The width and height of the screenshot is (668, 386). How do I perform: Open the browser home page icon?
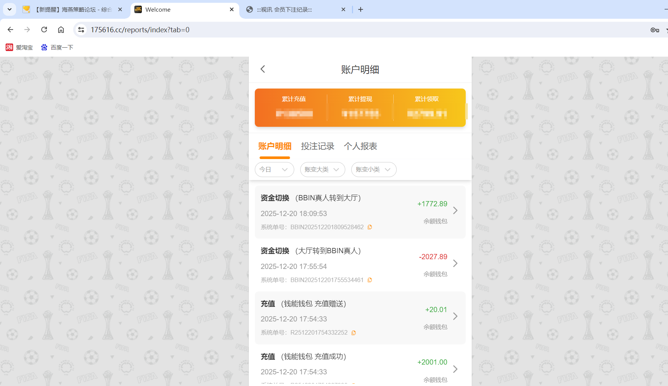[61, 30]
